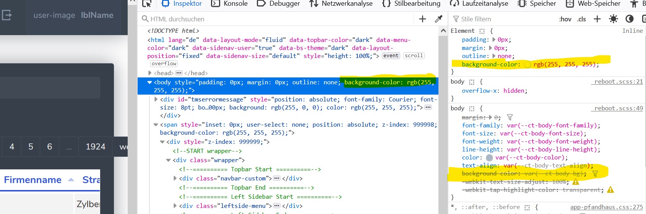Expand the navbar-custom div node
Image resolution: width=646 pixels, height=214 pixels.
click(175, 178)
